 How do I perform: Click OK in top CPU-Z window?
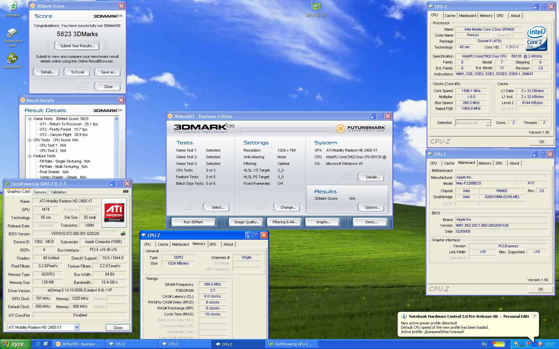click(x=542, y=142)
